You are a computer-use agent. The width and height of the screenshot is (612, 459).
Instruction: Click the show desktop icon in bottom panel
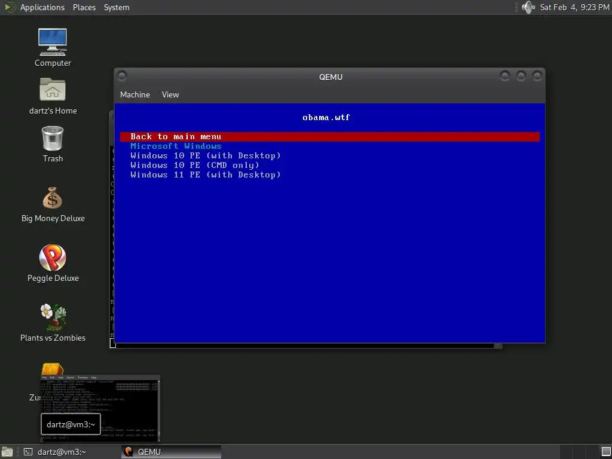7,452
